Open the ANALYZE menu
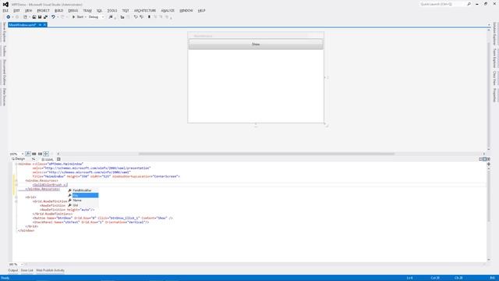 pyautogui.click(x=168, y=10)
